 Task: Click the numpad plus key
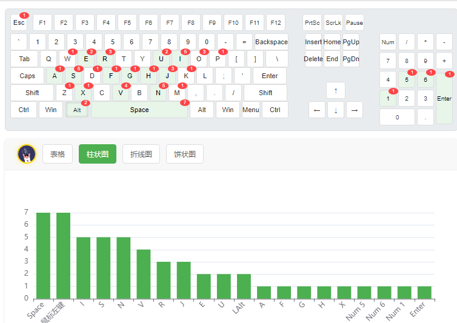pyautogui.click(x=444, y=61)
